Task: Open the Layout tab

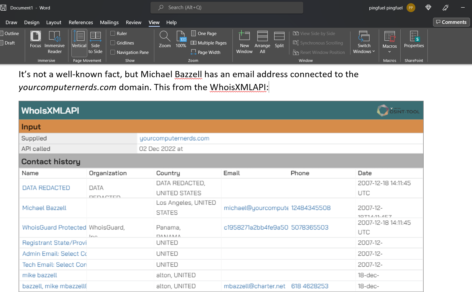Action: (54, 22)
